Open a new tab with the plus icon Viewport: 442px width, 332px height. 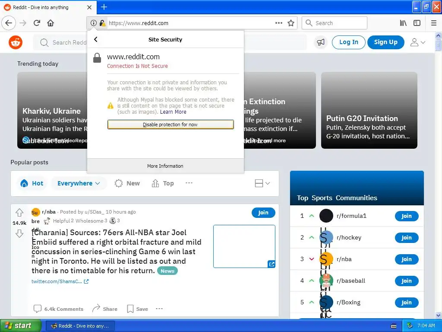pos(104,7)
